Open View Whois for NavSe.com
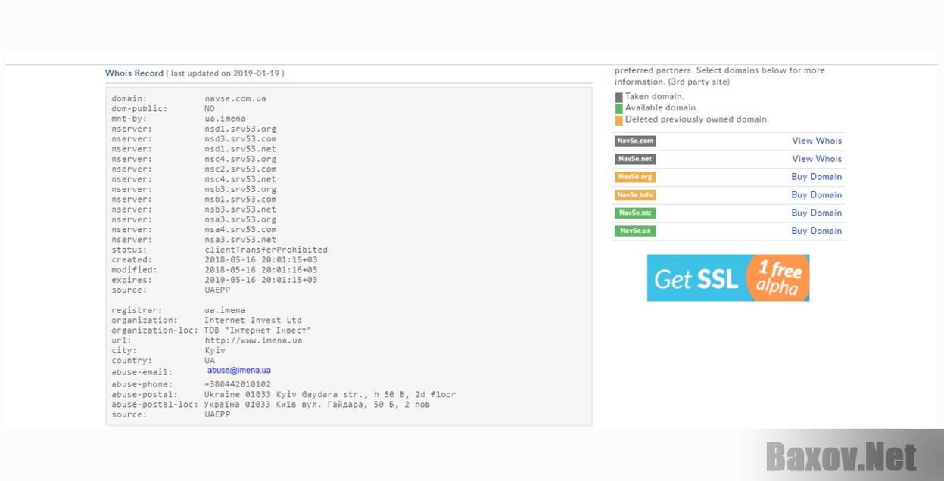 tap(817, 141)
